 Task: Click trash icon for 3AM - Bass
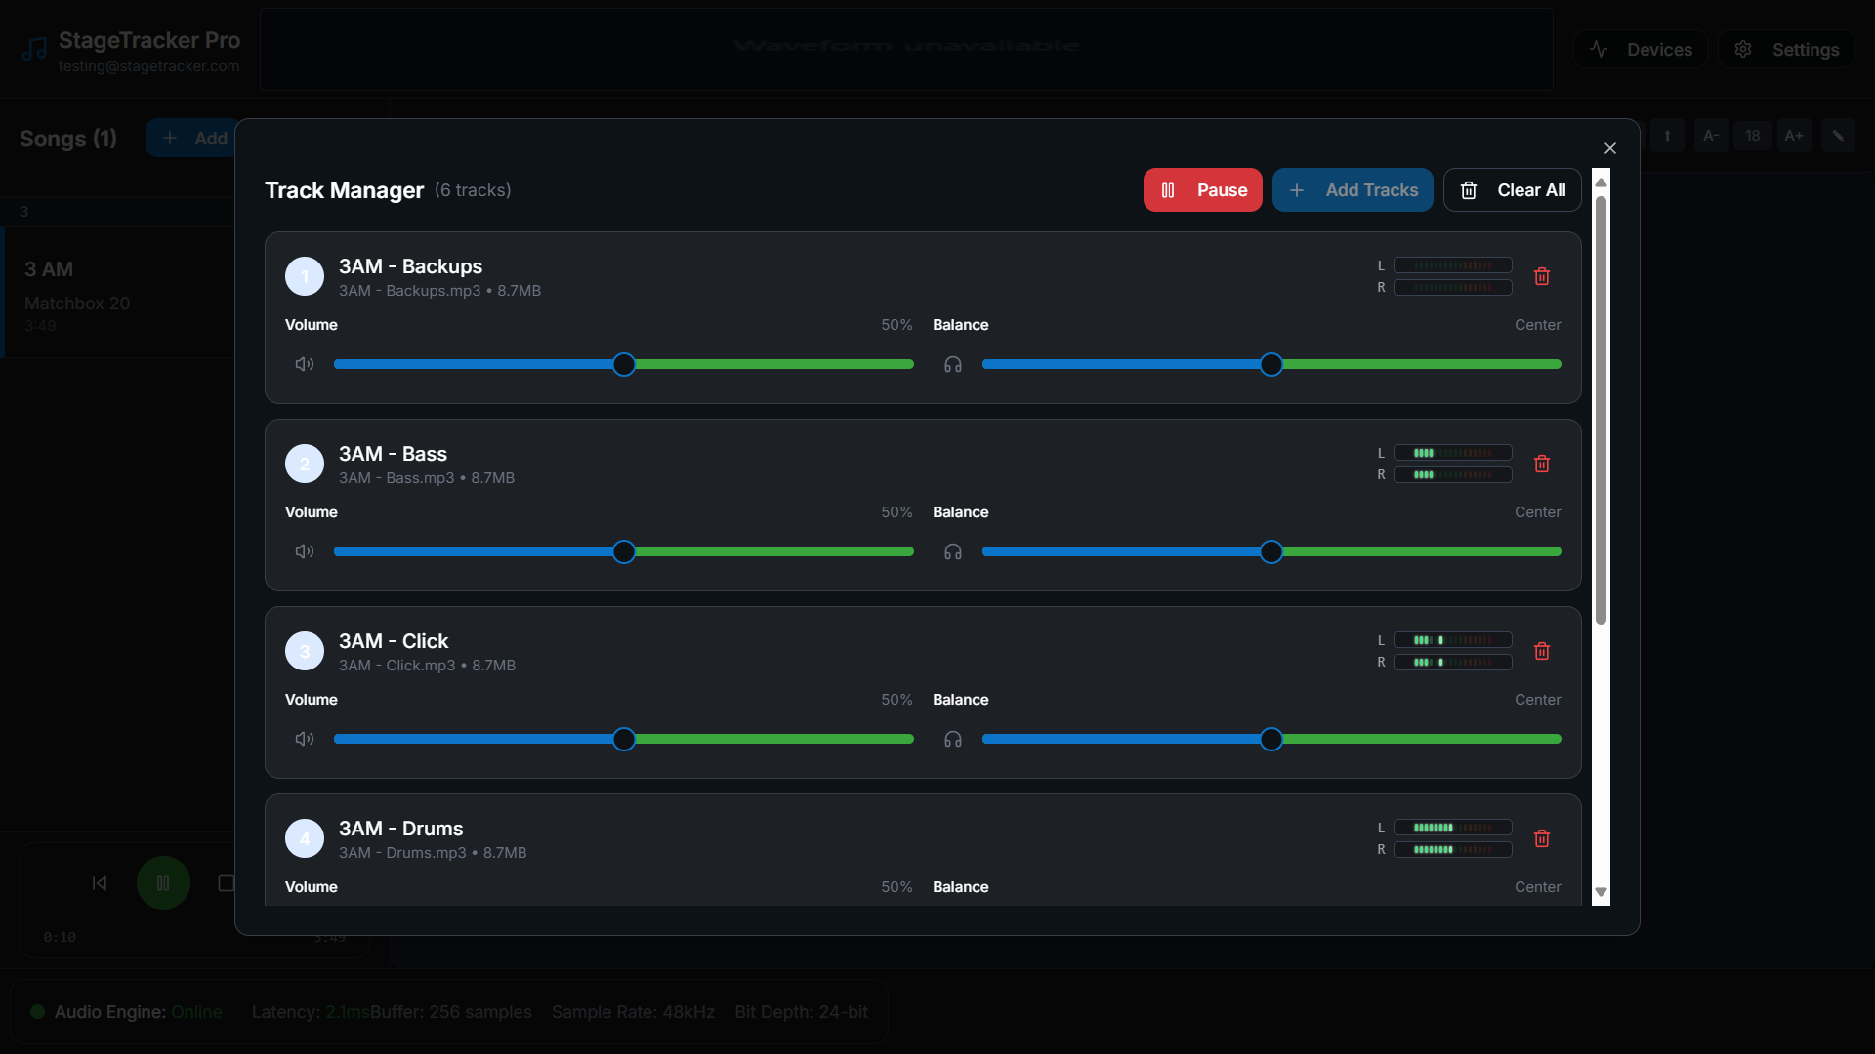tap(1542, 464)
